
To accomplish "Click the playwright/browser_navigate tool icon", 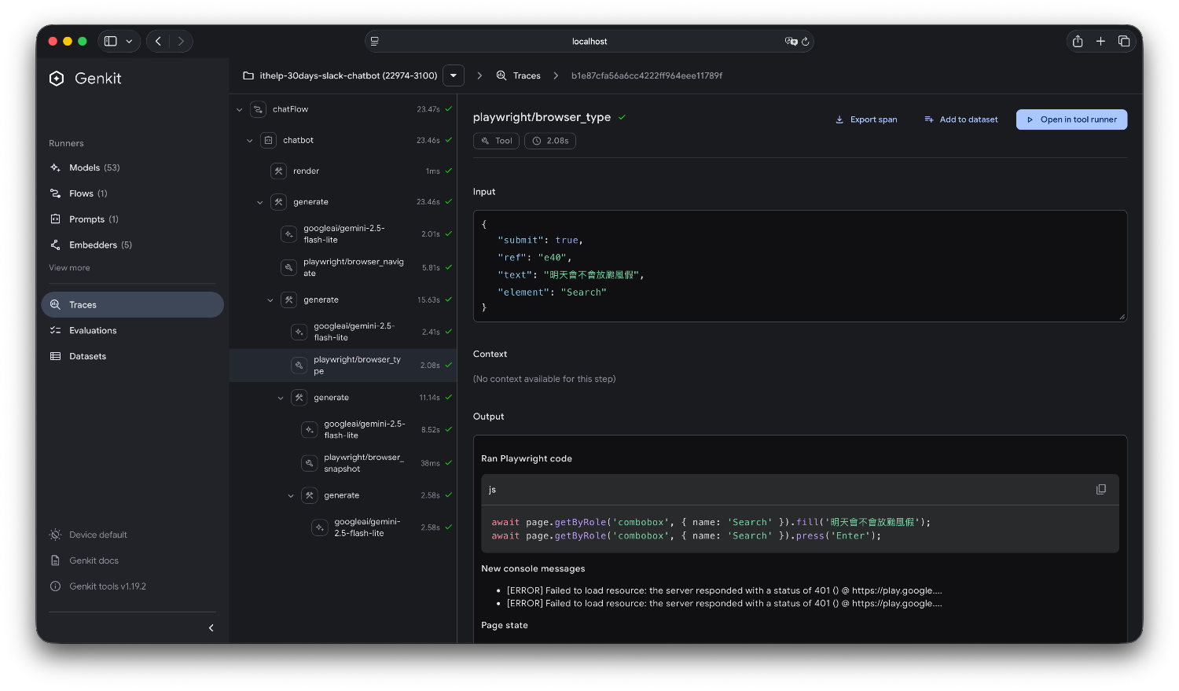I will [288, 268].
